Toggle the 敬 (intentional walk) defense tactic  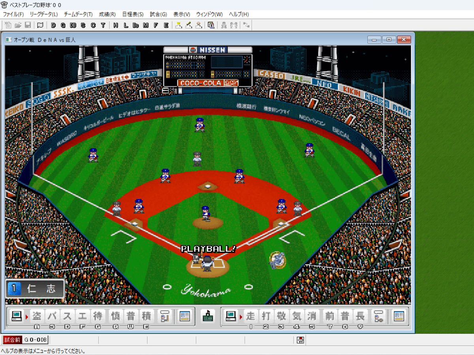281,316
